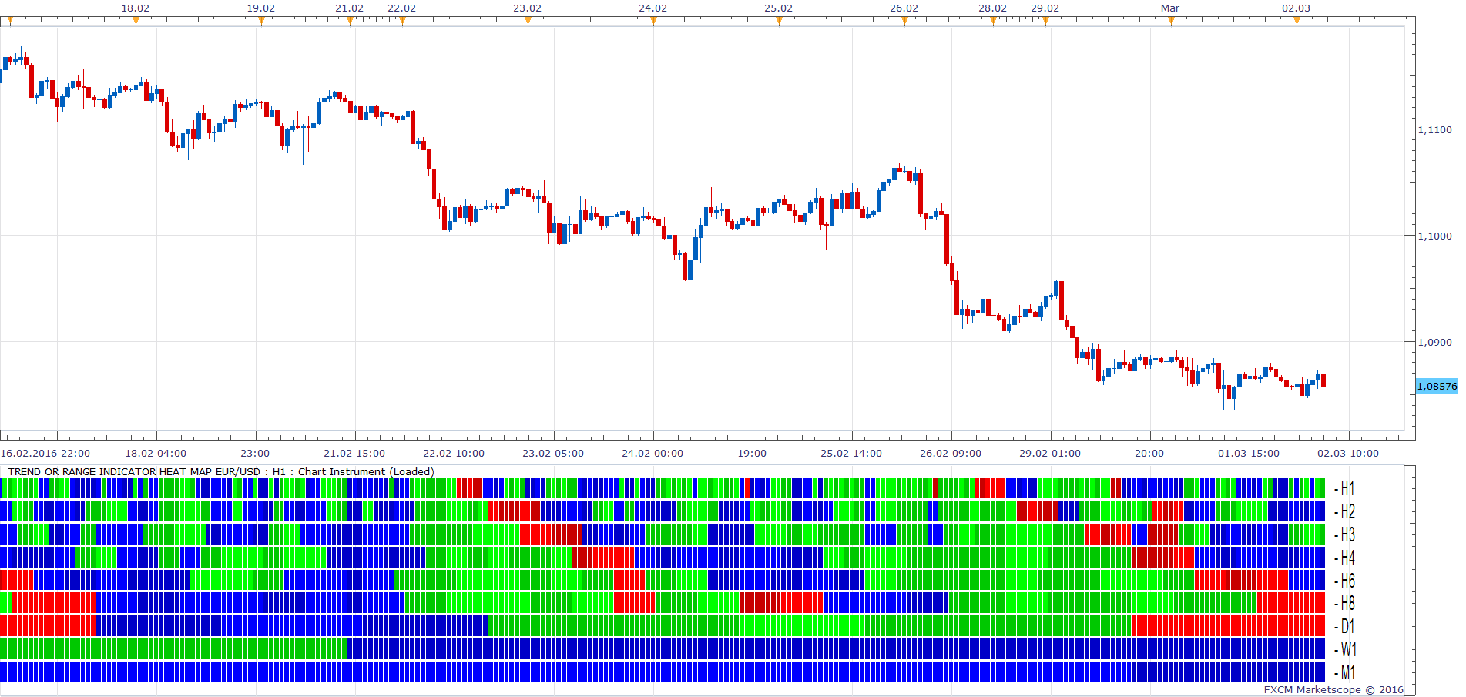This screenshot has height=697, width=1466.
Task: Click the H2 heat map row label
Action: pyautogui.click(x=1346, y=511)
